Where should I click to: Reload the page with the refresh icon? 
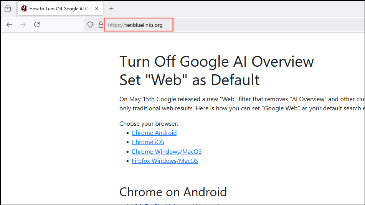click(37, 25)
